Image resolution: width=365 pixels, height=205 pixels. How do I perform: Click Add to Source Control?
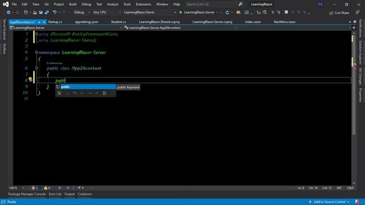point(329,202)
